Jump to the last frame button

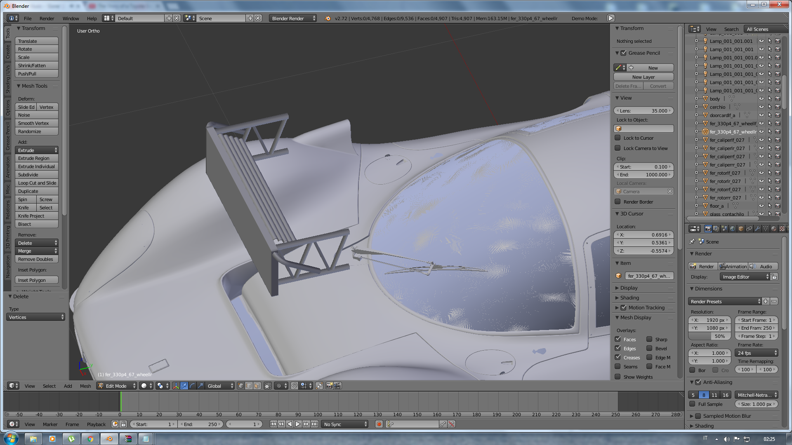point(314,424)
